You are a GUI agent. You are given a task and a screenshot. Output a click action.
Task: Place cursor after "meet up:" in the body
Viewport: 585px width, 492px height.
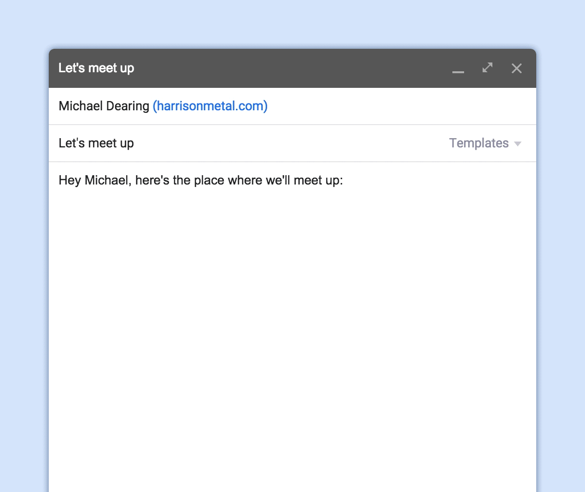(x=344, y=181)
